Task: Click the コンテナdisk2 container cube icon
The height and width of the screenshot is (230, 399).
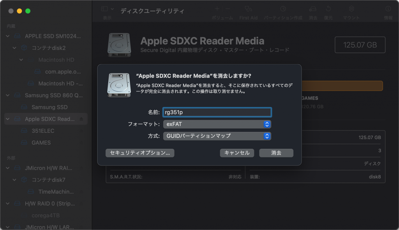Action: tap(24, 48)
